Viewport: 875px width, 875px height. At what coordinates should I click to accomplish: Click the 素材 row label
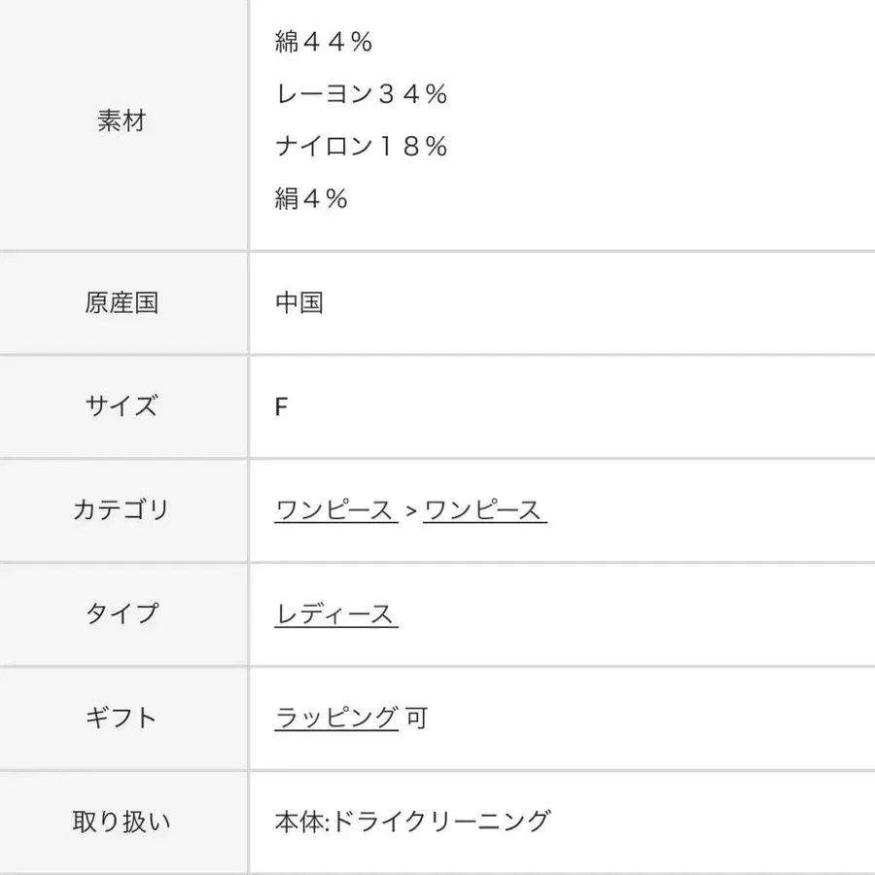point(122,121)
